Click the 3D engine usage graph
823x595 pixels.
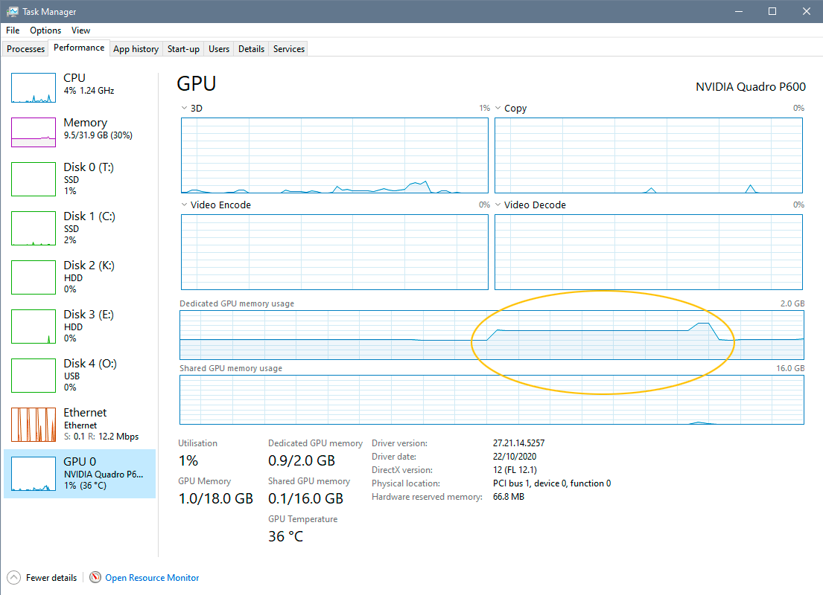334,155
